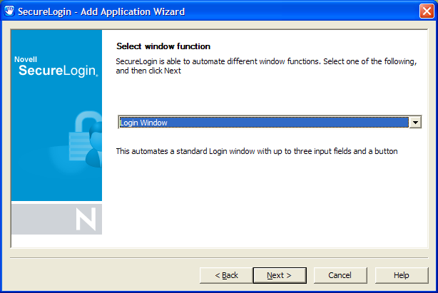
Task: Click the "This automates a standard Login window" description
Action: point(256,151)
